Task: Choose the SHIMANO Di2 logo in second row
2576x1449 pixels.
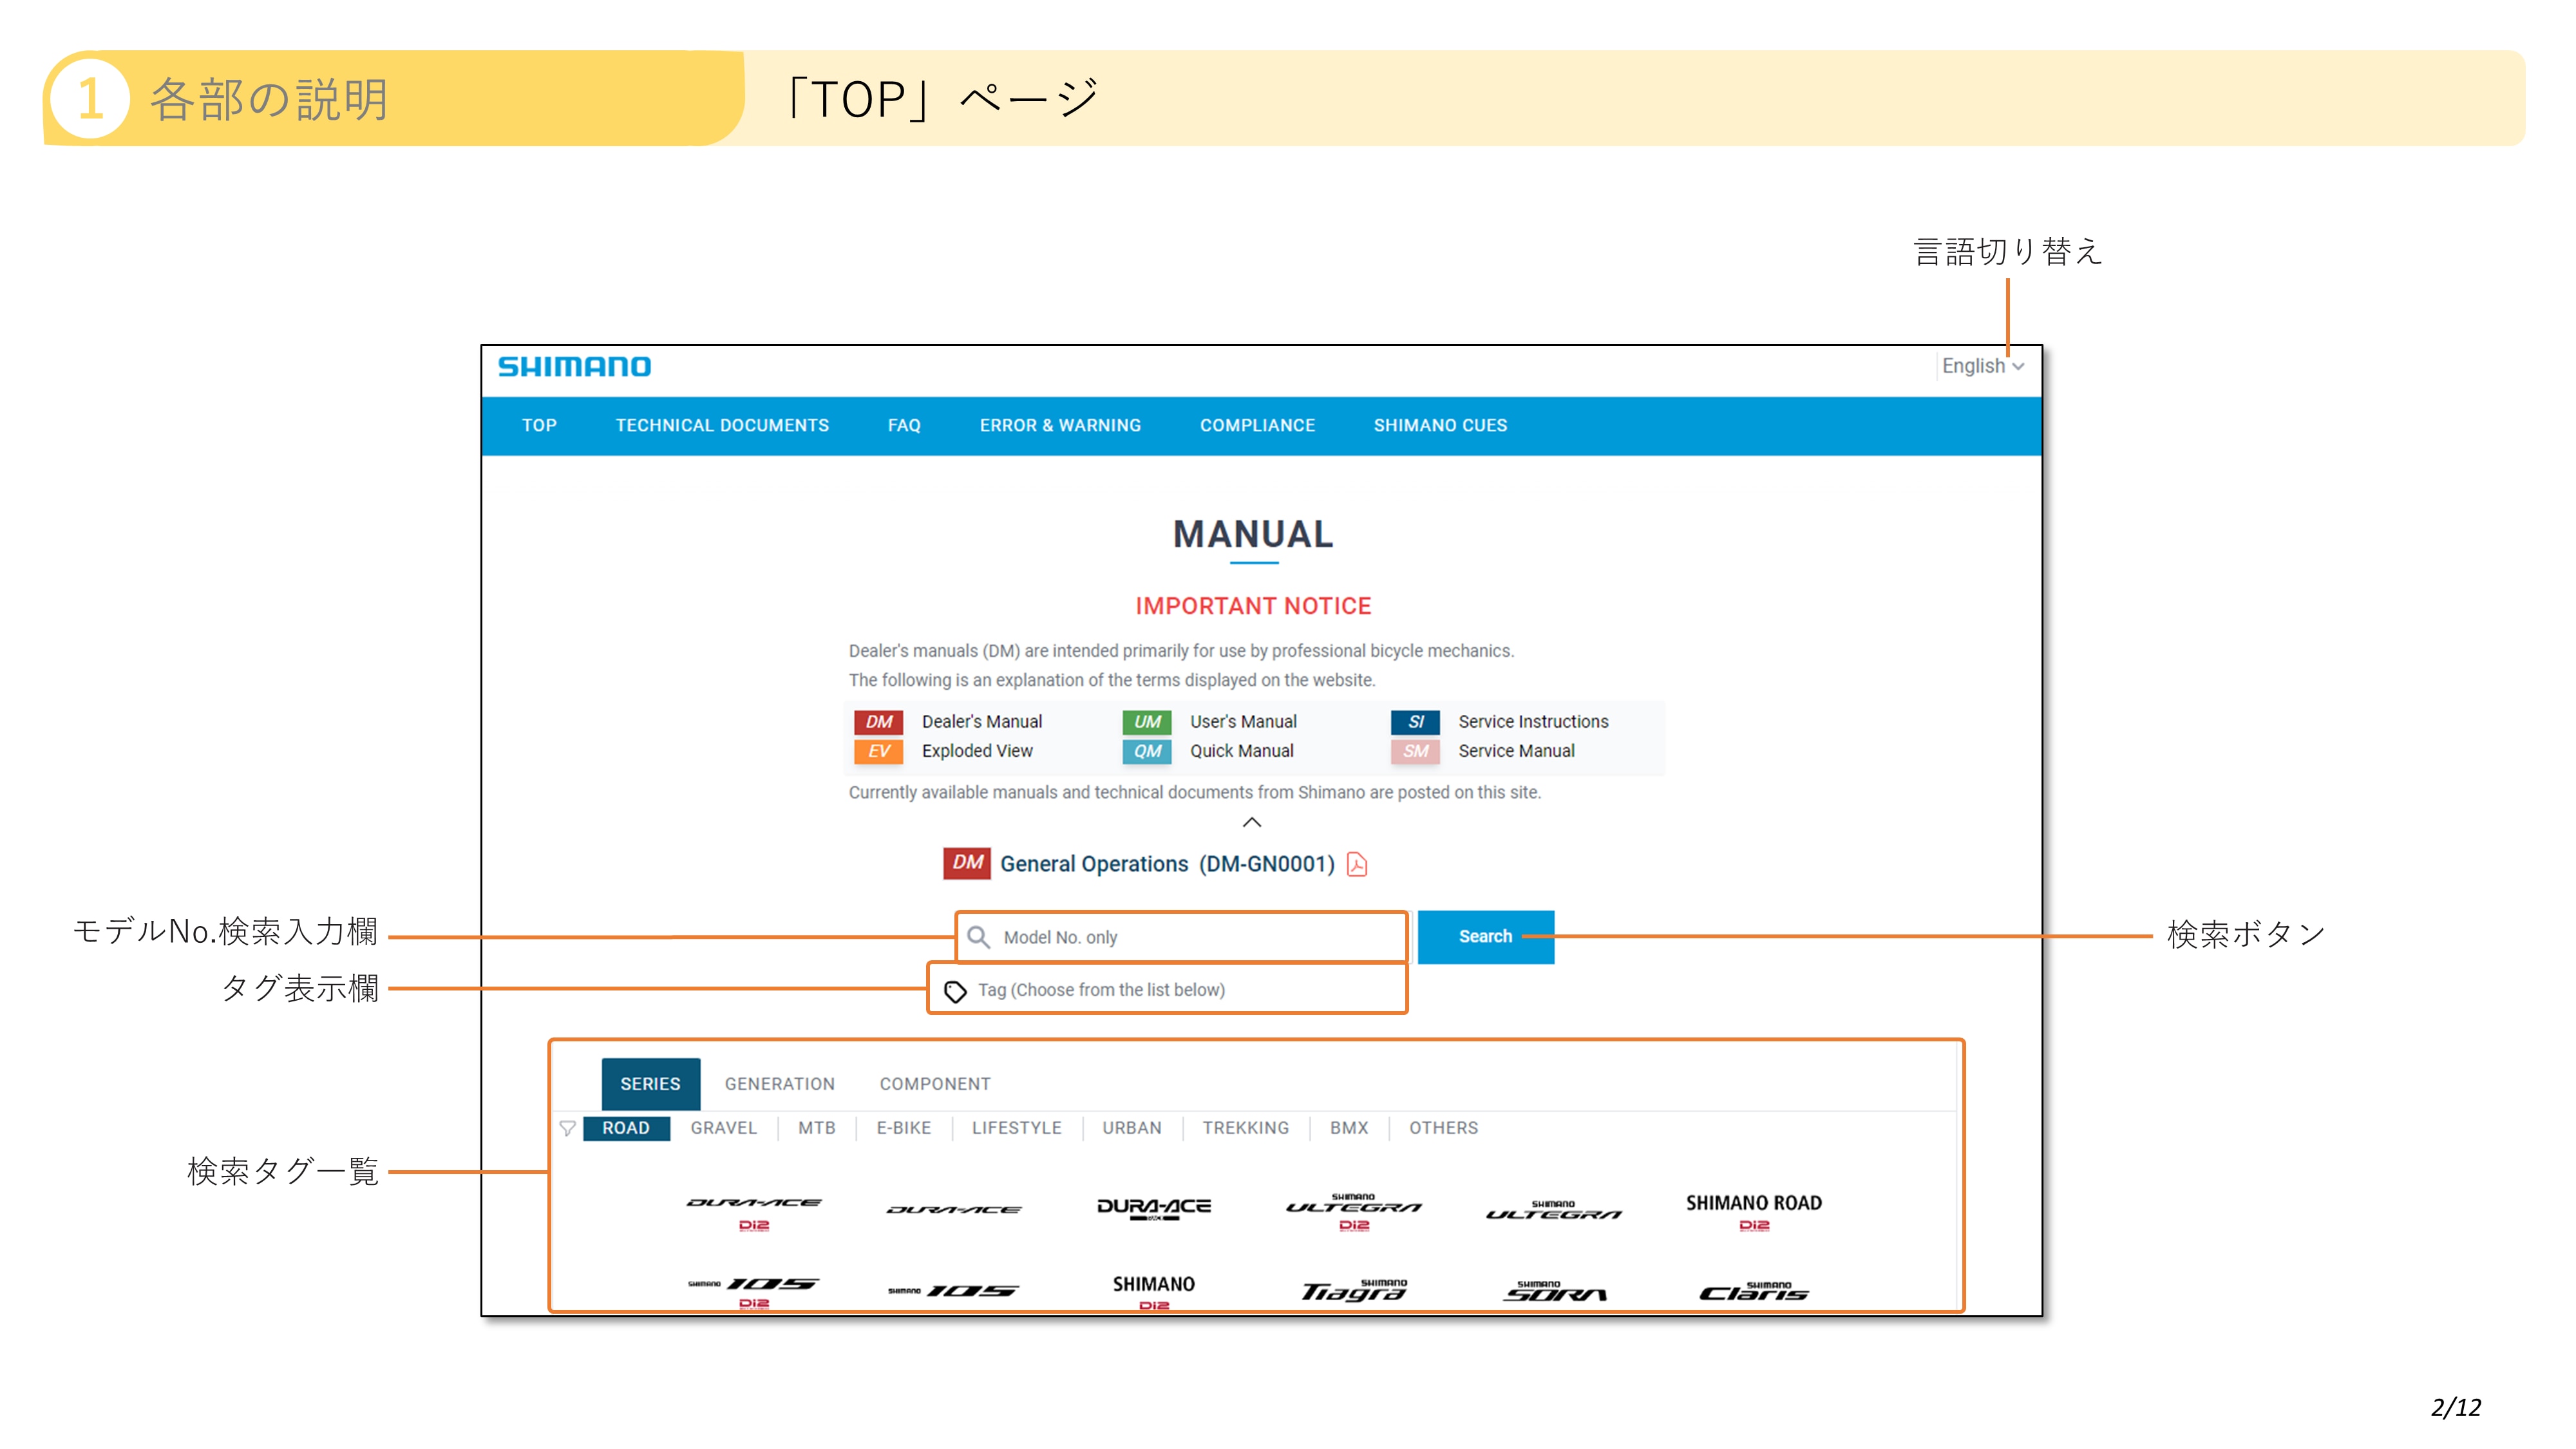Action: 1154,1292
